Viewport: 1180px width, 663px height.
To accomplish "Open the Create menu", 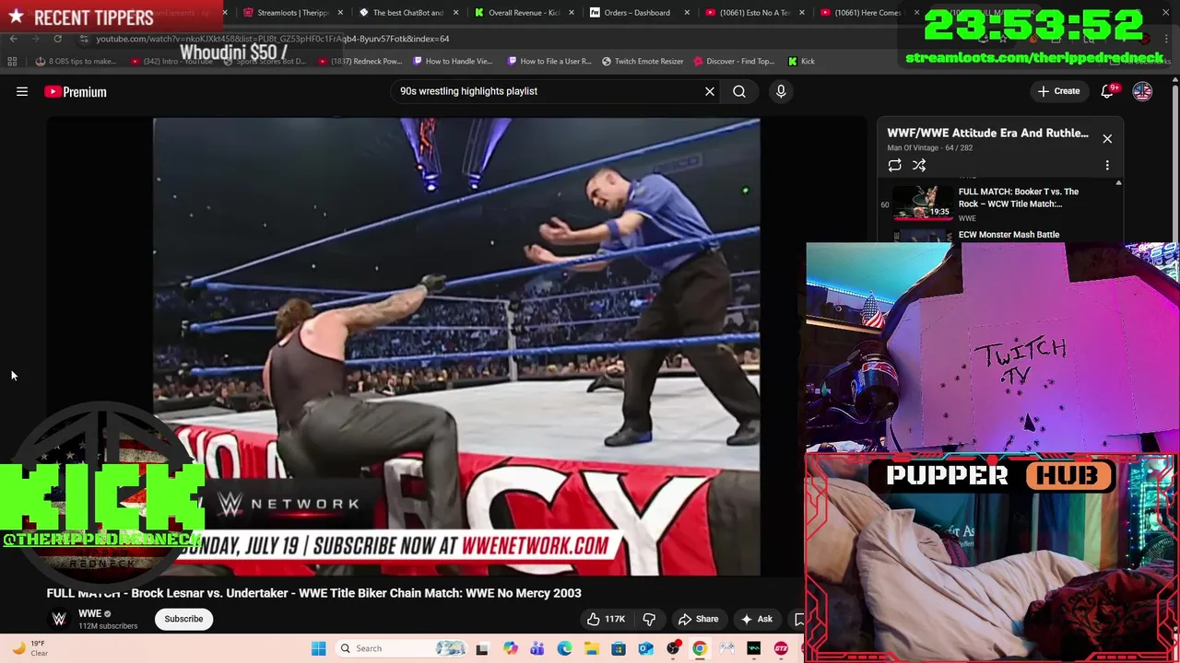I will pos(1058,91).
